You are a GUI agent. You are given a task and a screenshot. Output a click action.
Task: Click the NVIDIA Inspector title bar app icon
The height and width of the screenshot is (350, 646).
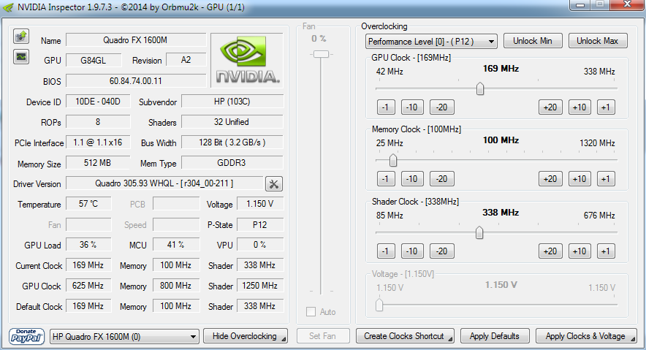(x=7, y=7)
